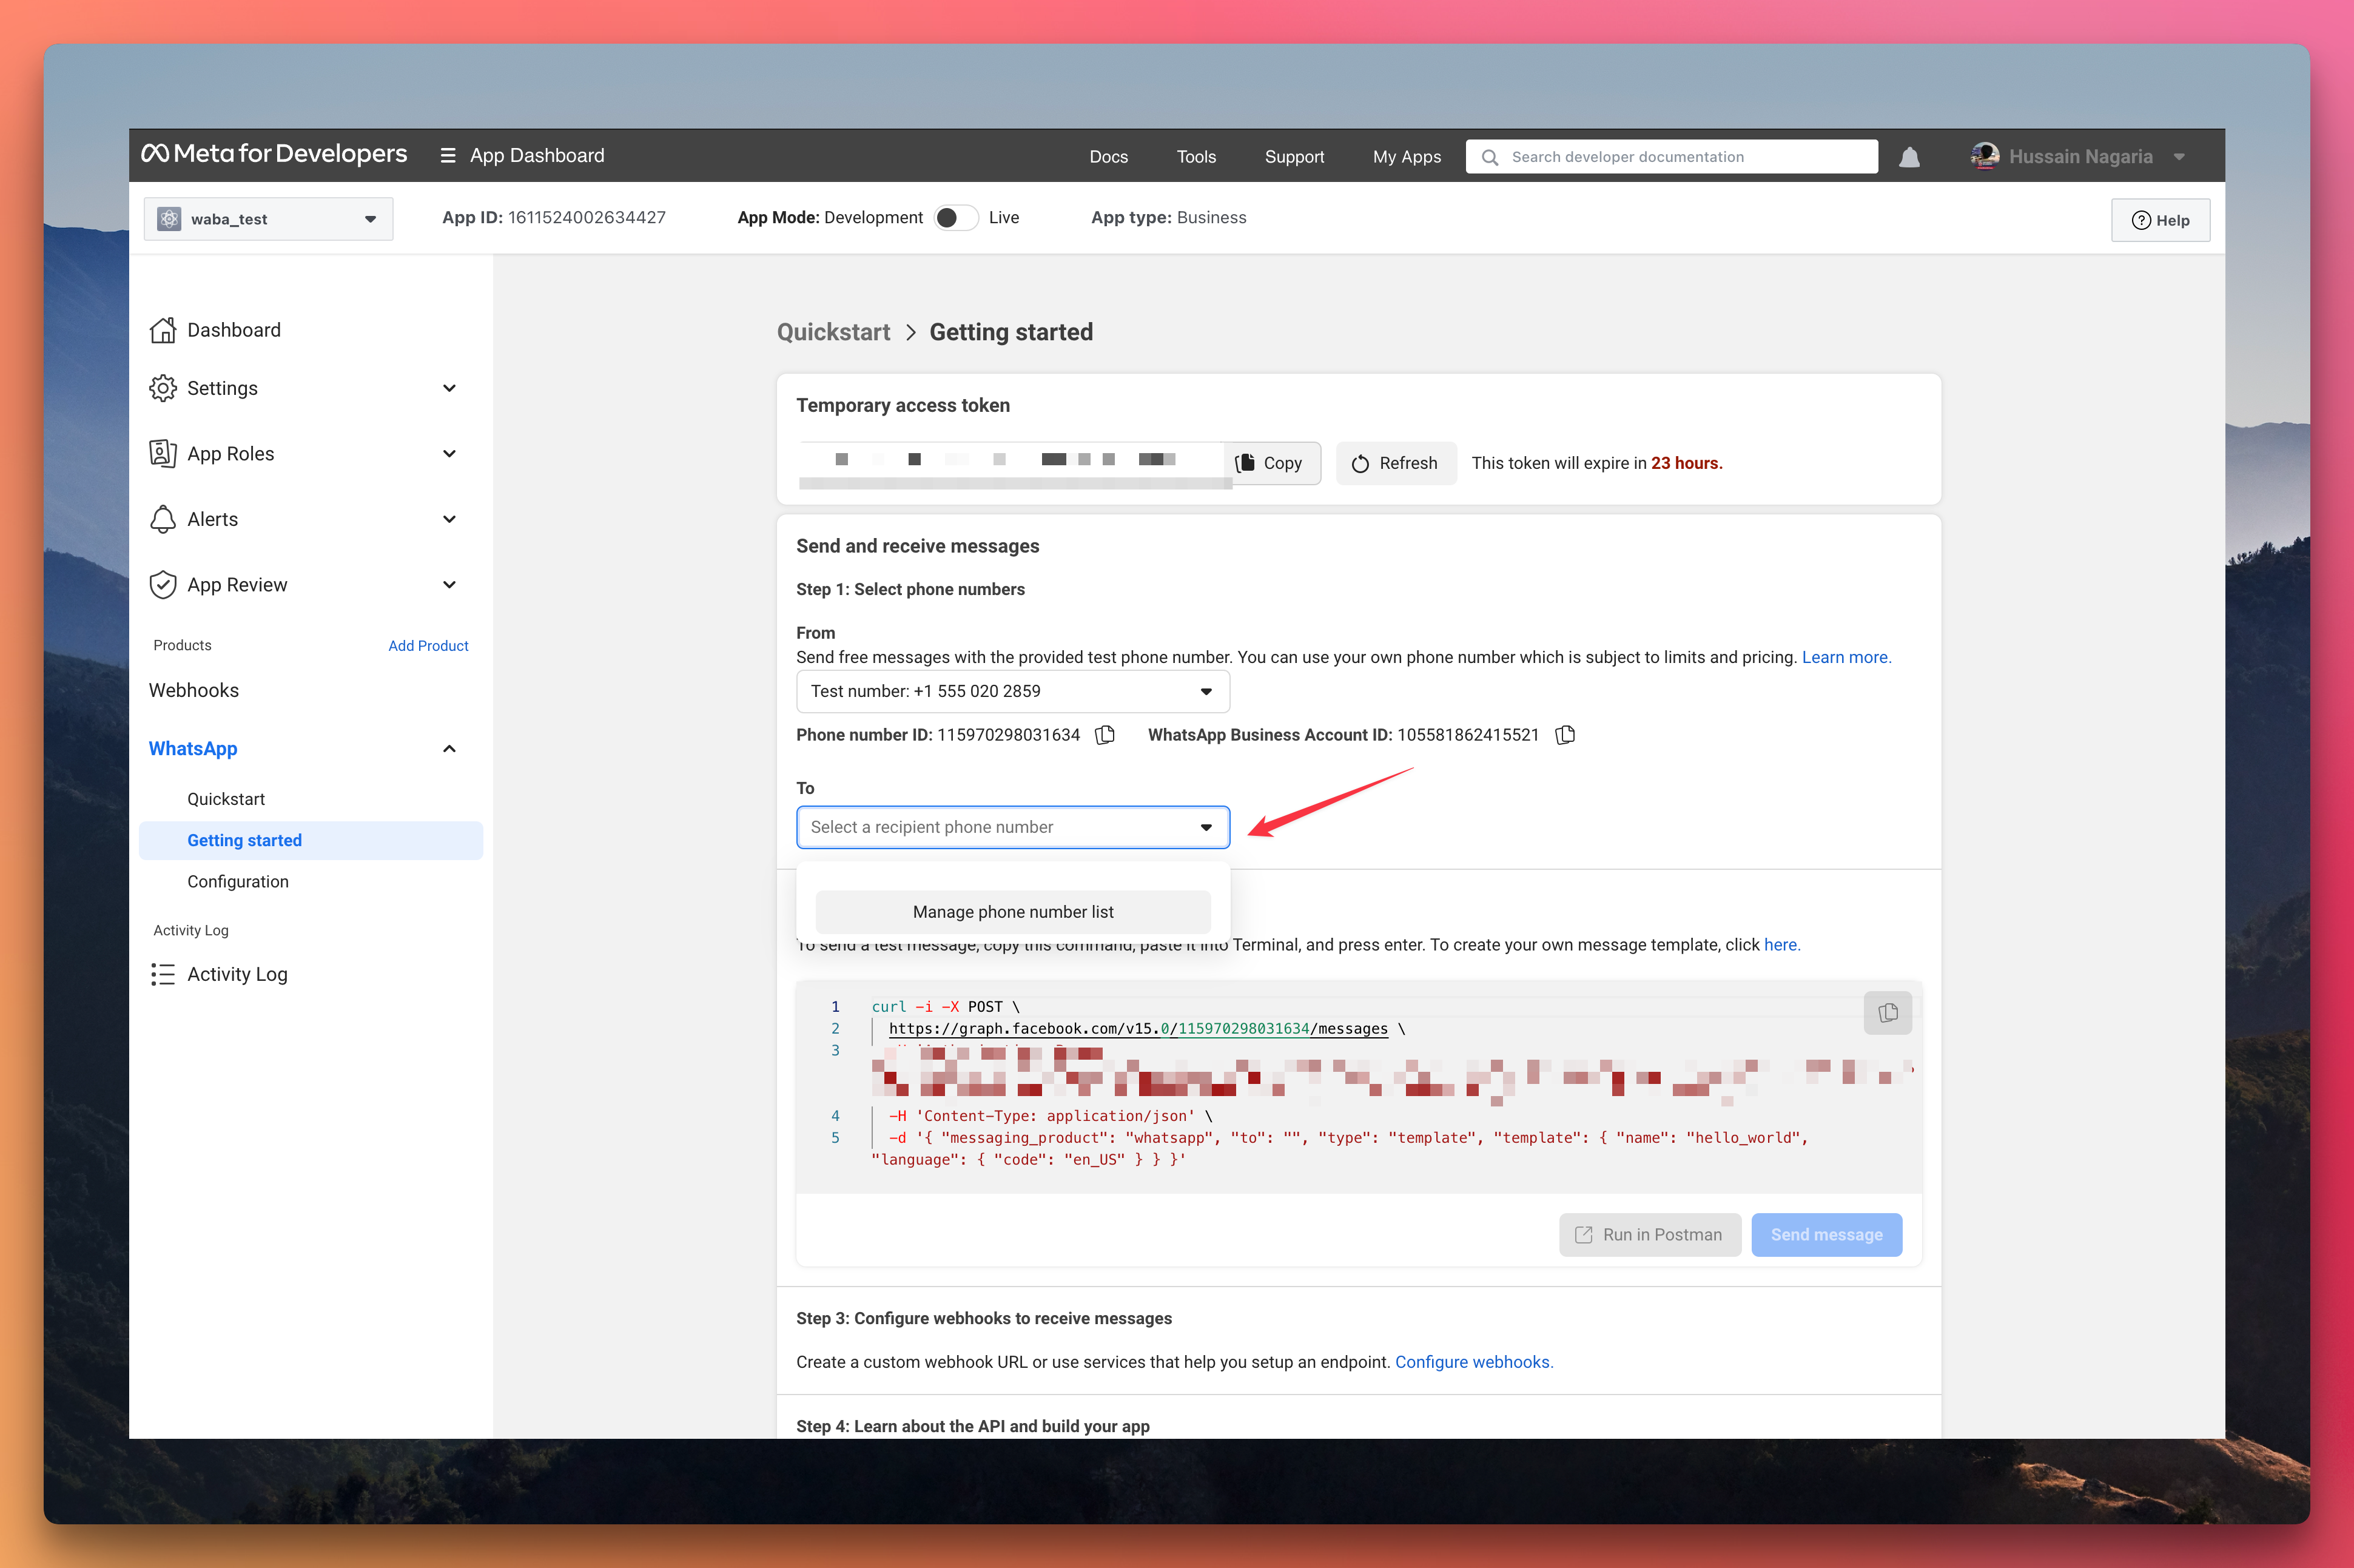
Task: Open the Configure webhooks link
Action: tap(1473, 1362)
